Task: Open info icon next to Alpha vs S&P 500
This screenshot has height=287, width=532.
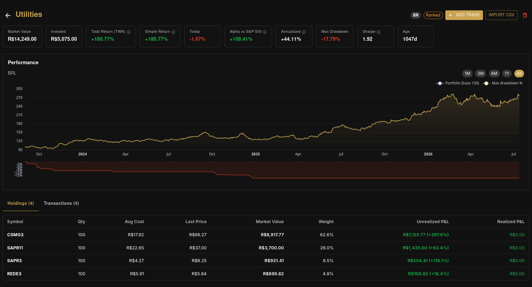Action: click(x=265, y=32)
